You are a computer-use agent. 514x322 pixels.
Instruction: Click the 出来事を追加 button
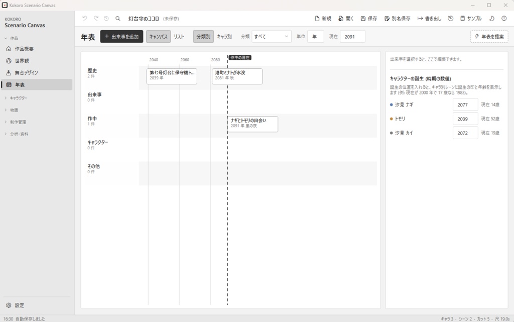121,36
